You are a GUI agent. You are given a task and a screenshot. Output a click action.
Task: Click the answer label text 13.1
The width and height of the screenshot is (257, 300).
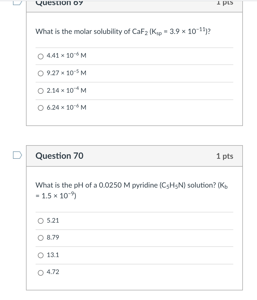[53, 255]
